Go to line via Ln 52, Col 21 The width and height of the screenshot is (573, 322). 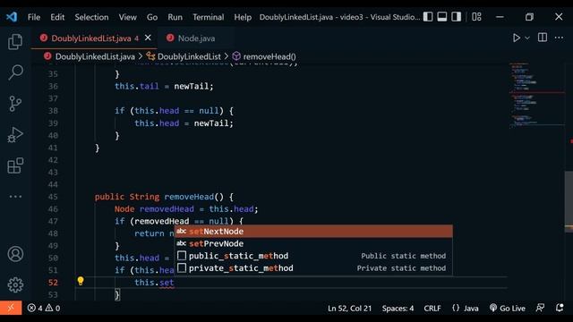pos(349,308)
